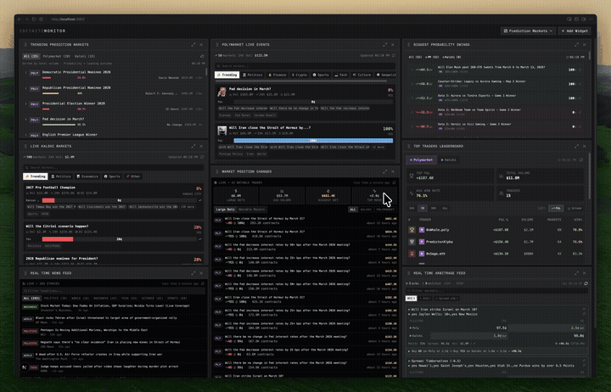Viewport: 611px width, 392px height.
Task: Expand the '+2 more' tags on Iran event
Action: (378, 147)
